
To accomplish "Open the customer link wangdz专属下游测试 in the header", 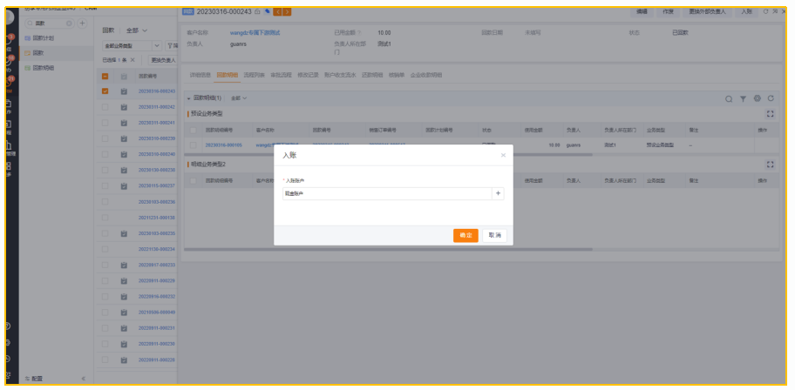I will [x=255, y=33].
